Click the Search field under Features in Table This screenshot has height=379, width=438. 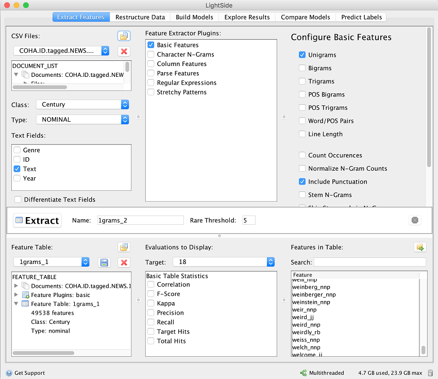(370, 261)
